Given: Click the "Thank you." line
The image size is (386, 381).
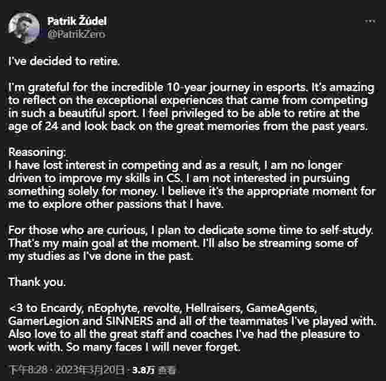Looking at the screenshot, I should [x=37, y=282].
